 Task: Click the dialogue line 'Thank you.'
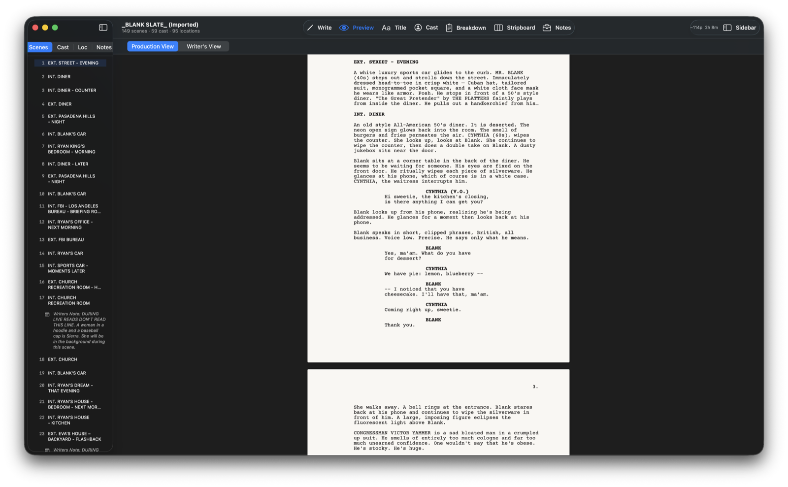[399, 325]
